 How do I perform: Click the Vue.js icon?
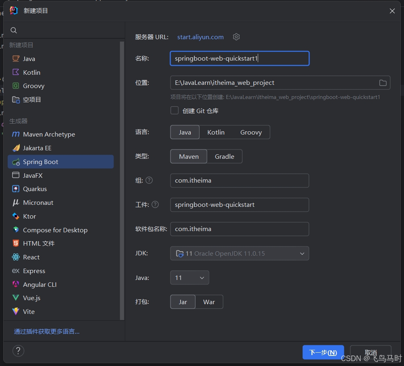point(16,298)
